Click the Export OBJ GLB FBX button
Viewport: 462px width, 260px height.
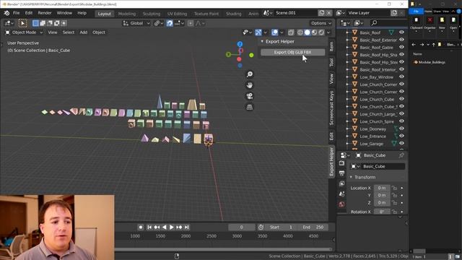point(292,52)
